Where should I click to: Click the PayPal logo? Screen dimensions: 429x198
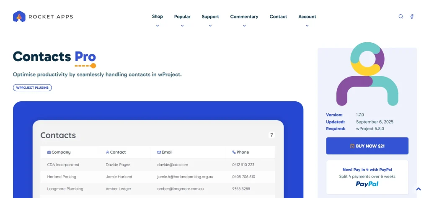(367, 184)
